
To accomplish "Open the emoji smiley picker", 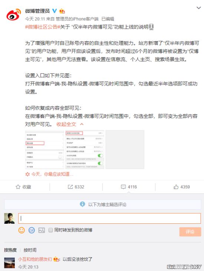I will coord(22,230).
